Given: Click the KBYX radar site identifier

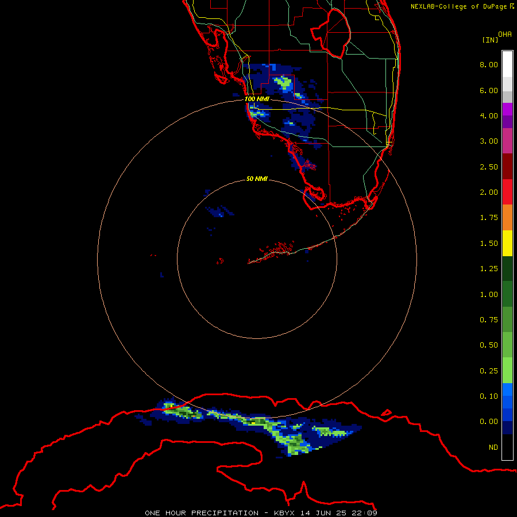Looking at the screenshot, I should 284,513.
